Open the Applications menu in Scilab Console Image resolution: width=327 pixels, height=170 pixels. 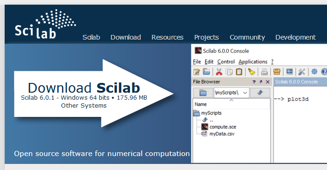pyautogui.click(x=253, y=62)
